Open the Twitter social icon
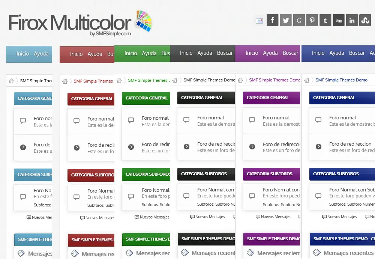 pos(285,20)
